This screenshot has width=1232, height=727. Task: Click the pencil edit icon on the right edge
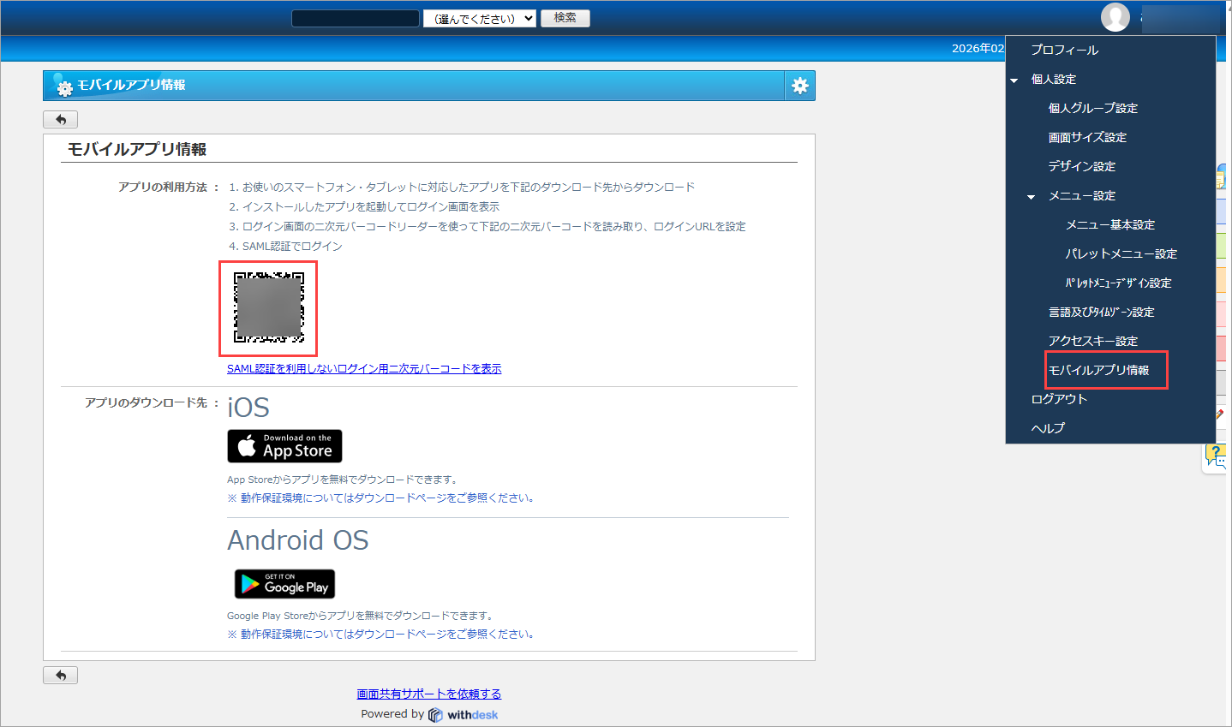pos(1221,413)
